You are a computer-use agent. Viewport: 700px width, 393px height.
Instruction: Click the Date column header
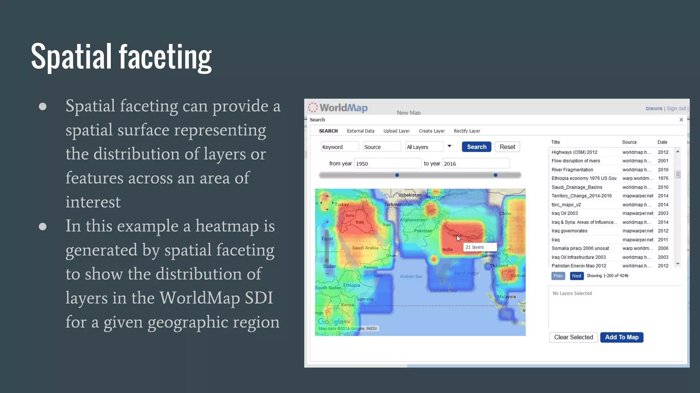click(662, 142)
